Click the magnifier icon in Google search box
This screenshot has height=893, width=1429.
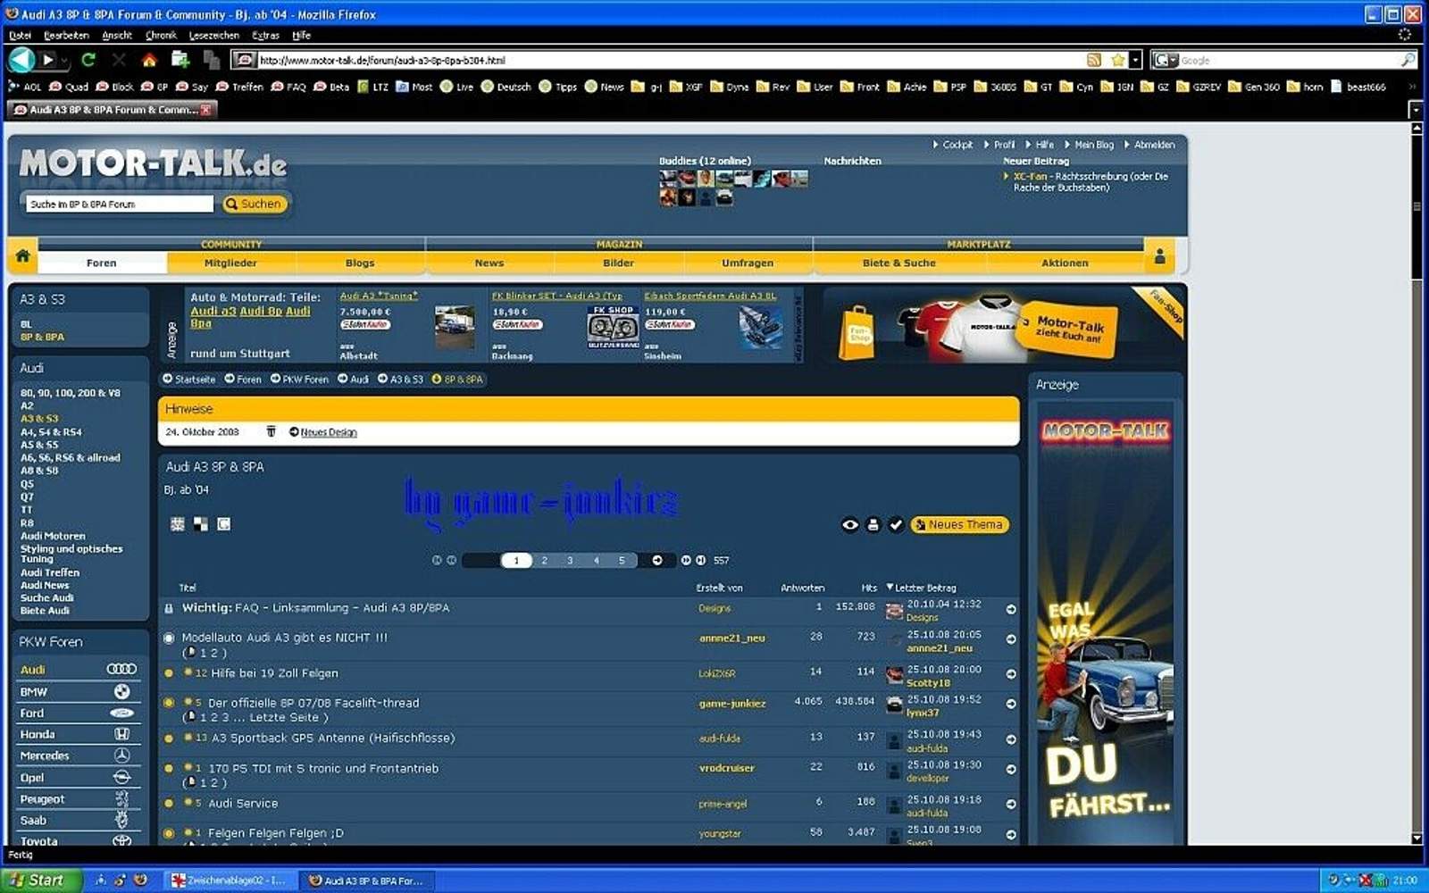(x=1408, y=60)
